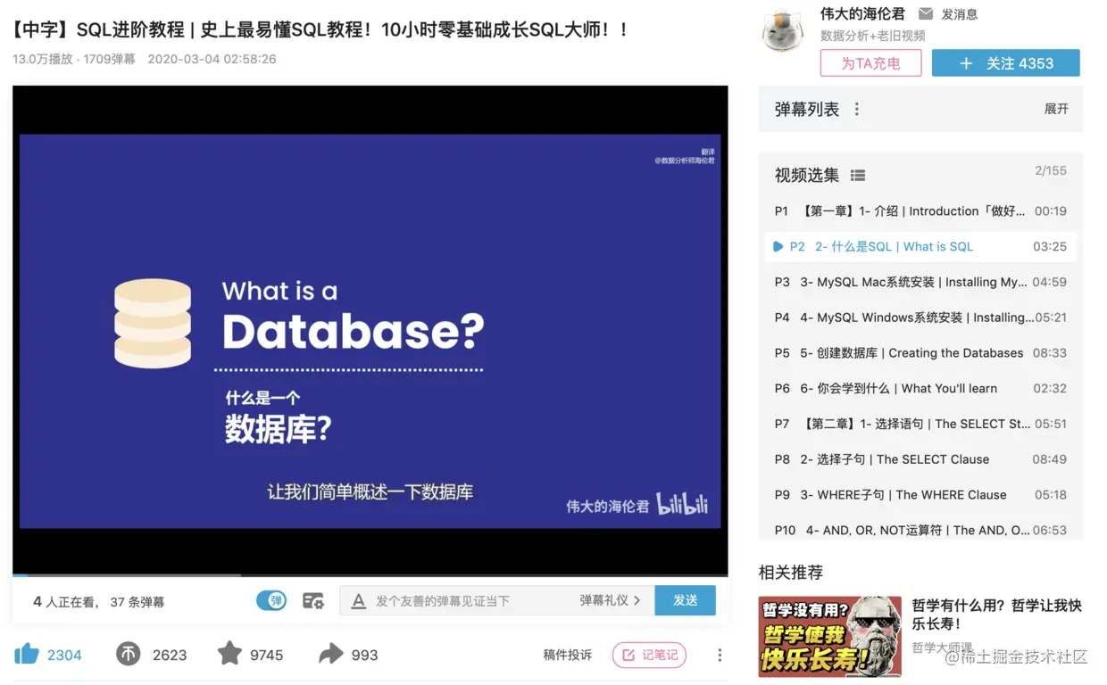Image resolution: width=1107 pixels, height=685 pixels.
Task: Click the share arrow icon
Action: tap(330, 654)
